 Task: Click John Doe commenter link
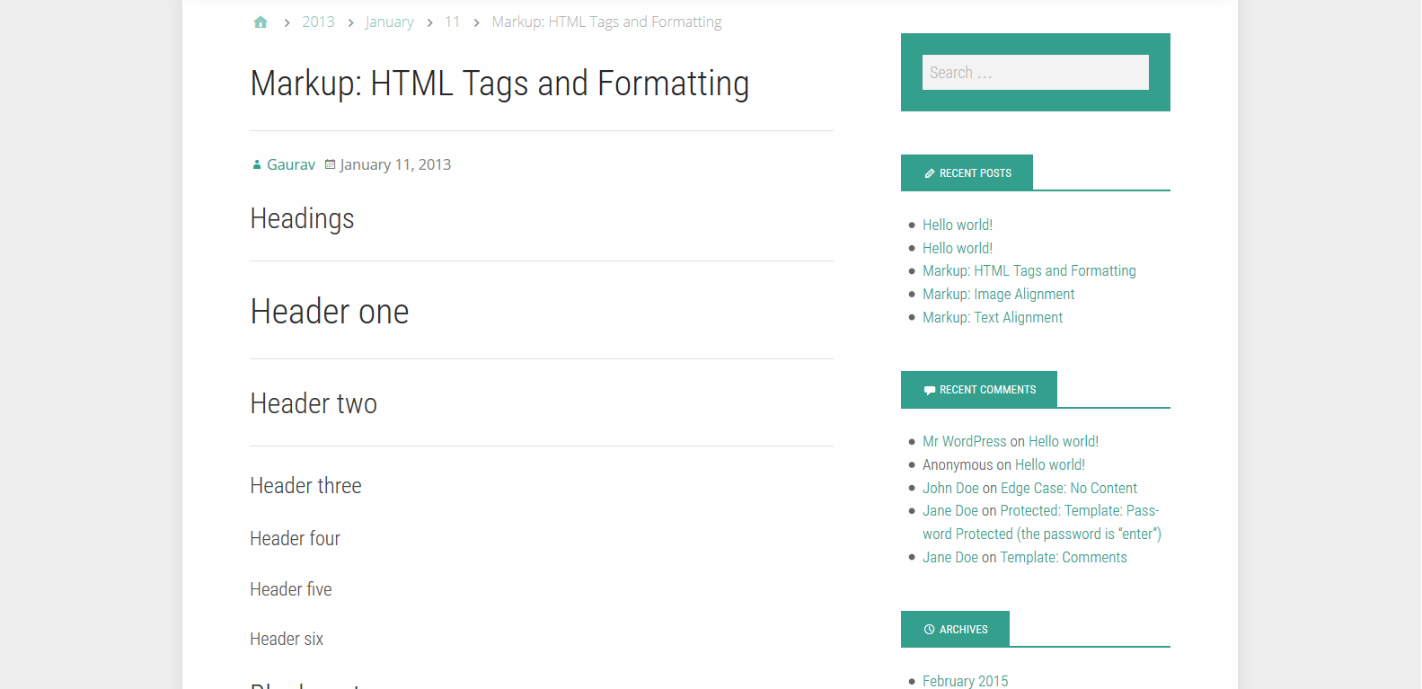(950, 488)
